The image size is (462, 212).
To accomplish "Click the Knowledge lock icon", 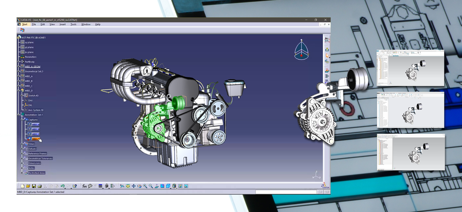I will tap(107, 186).
